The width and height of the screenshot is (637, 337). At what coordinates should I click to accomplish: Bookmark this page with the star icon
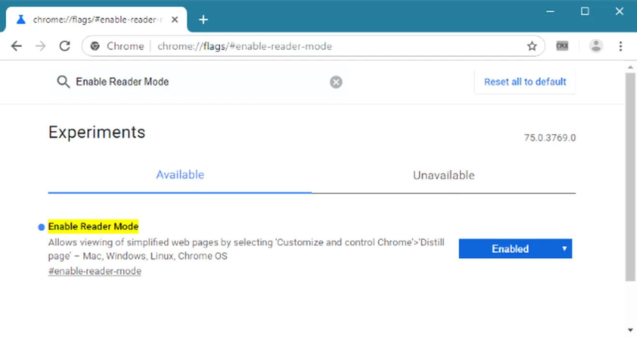(531, 46)
